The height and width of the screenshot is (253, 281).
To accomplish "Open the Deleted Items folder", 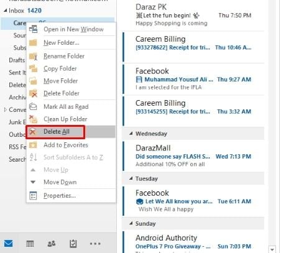I will pyautogui.click(x=17, y=85).
